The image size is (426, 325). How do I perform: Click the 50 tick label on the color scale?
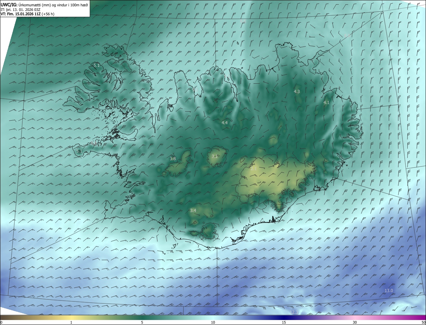[423, 322]
